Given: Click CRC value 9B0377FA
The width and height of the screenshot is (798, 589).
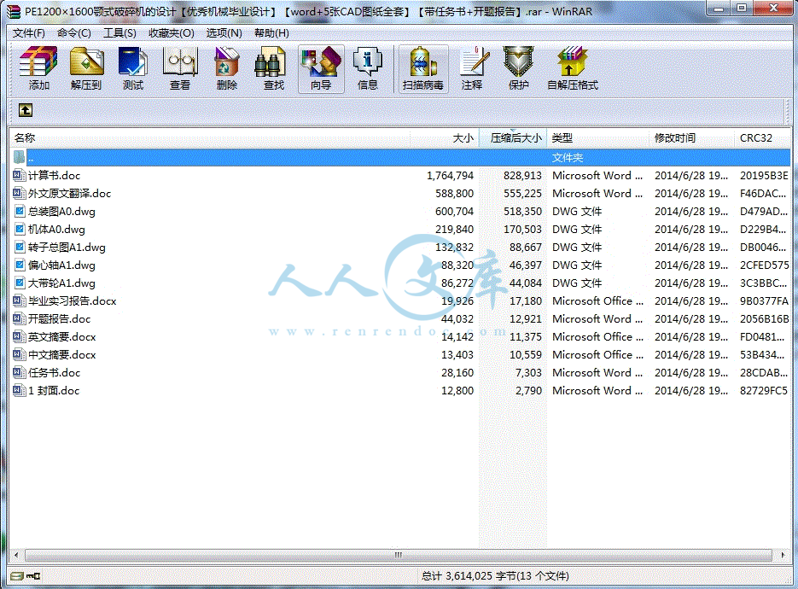Looking at the screenshot, I should [x=763, y=300].
